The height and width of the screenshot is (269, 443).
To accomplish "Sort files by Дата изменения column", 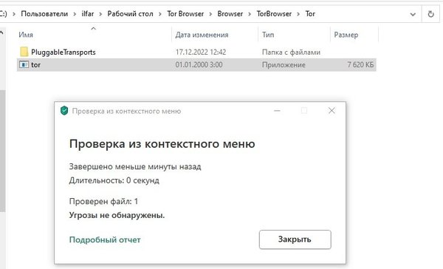I will pos(202,35).
